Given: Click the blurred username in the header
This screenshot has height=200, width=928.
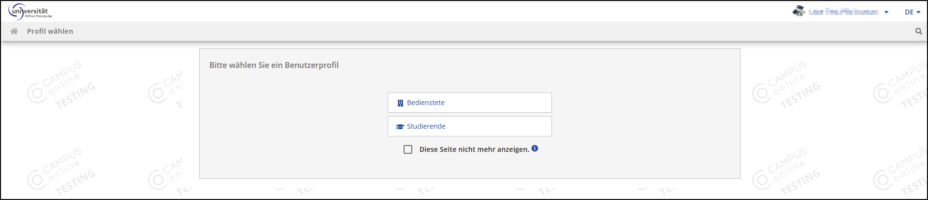Looking at the screenshot, I should pos(843,12).
